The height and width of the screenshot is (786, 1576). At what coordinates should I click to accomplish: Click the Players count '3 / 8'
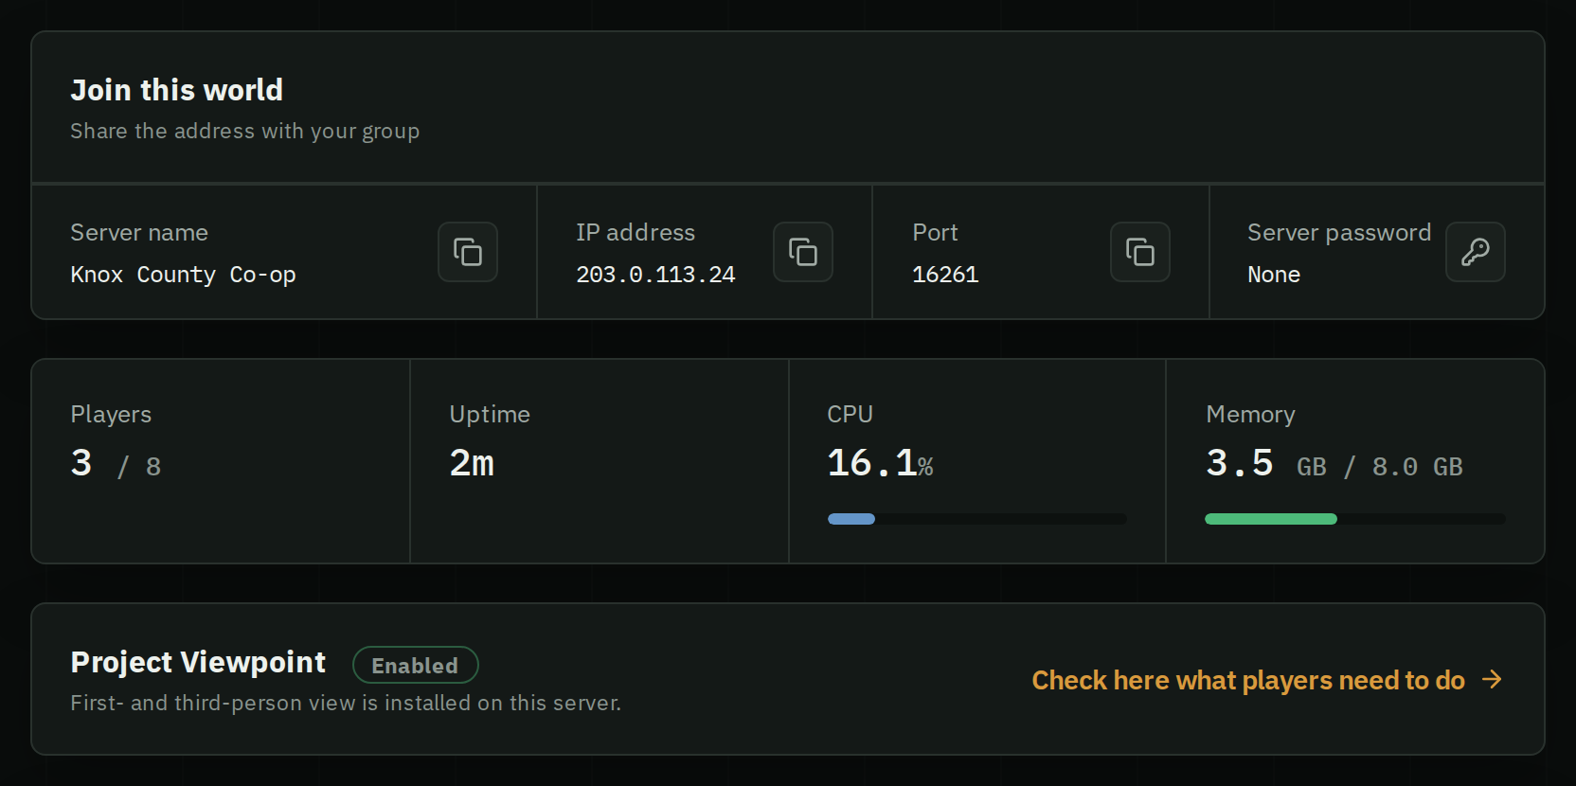[116, 463]
